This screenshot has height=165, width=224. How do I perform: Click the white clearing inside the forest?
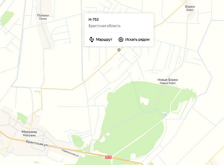tap(144, 100)
